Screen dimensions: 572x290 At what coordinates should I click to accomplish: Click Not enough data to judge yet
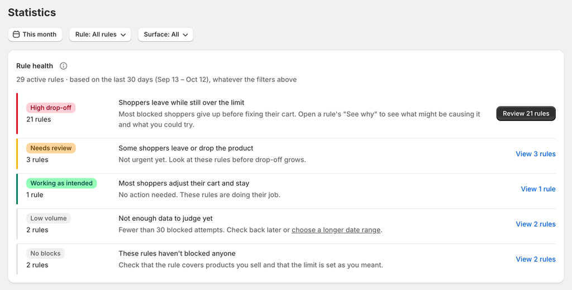165,218
